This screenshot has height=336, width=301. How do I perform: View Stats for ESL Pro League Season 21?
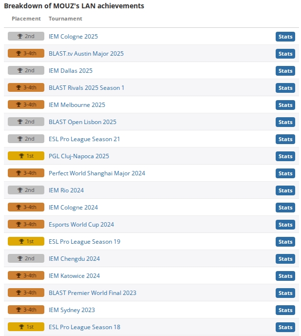click(x=285, y=139)
